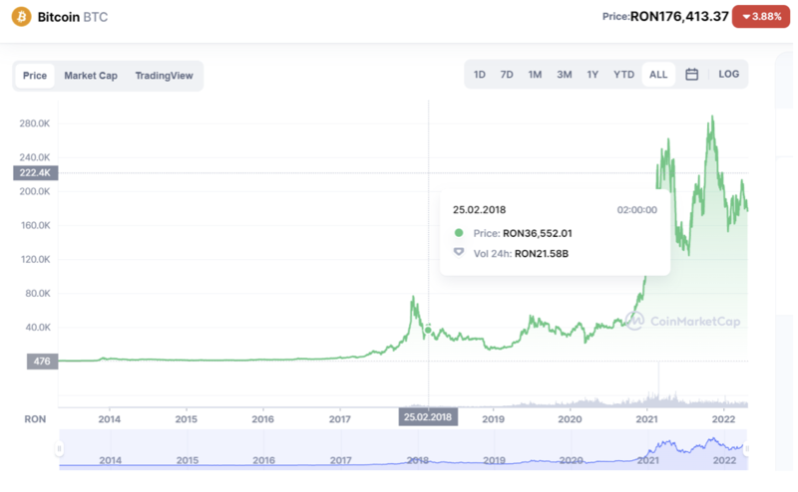
Task: Select the ALL time range
Action: (658, 75)
